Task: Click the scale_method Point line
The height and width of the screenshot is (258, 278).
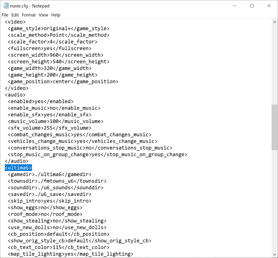Action: click(x=59, y=35)
